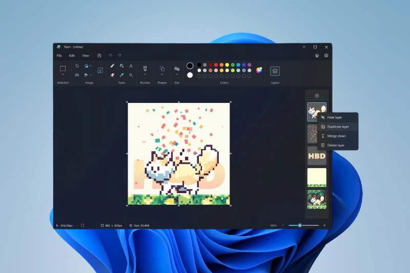Select the cream background layer thumbnail
Screen dimensions: 410x273
[x=317, y=178]
